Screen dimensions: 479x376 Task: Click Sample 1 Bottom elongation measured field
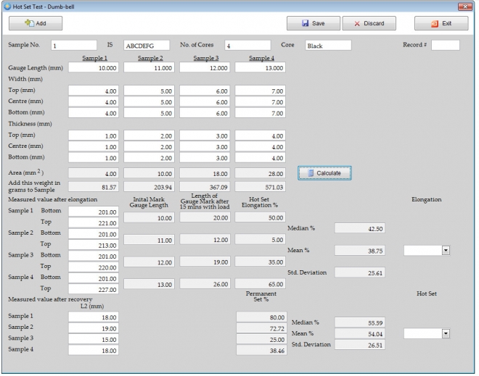click(94, 213)
